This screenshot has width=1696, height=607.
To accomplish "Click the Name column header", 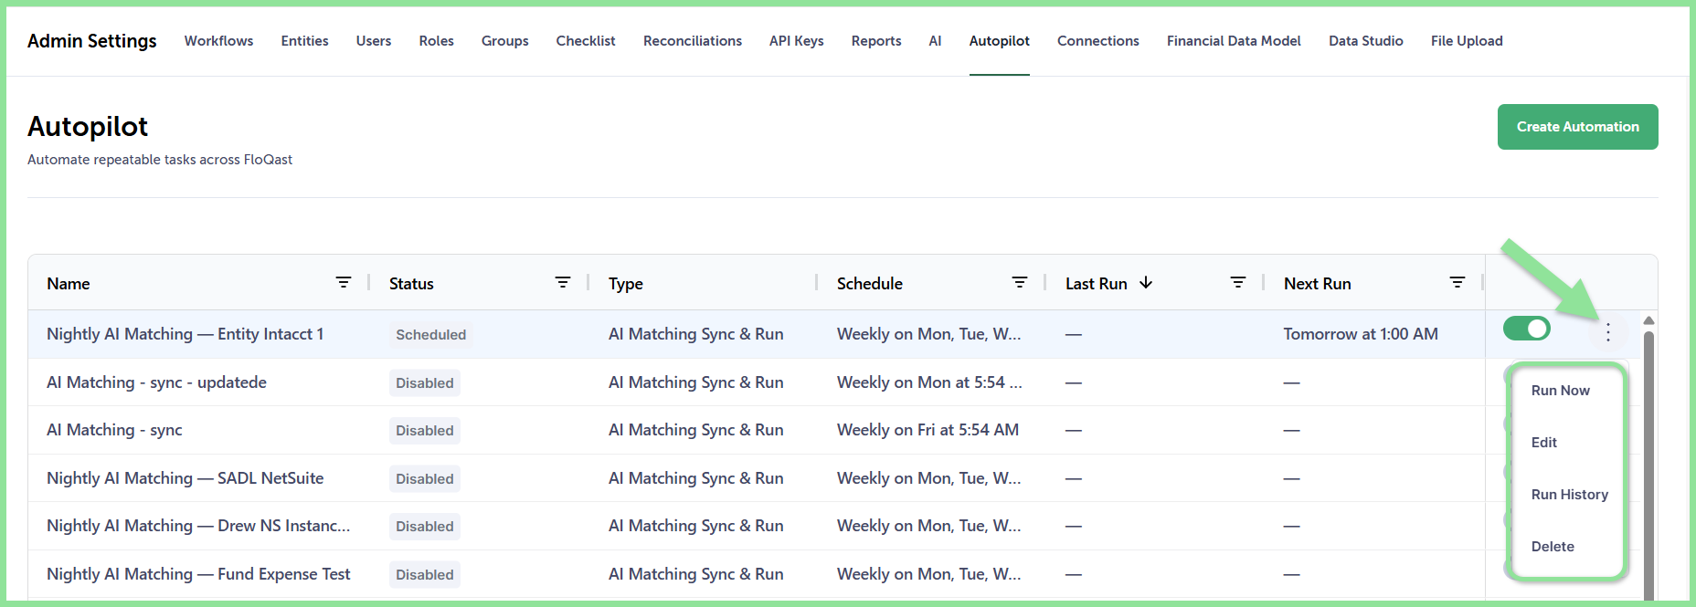I will pyautogui.click(x=69, y=284).
